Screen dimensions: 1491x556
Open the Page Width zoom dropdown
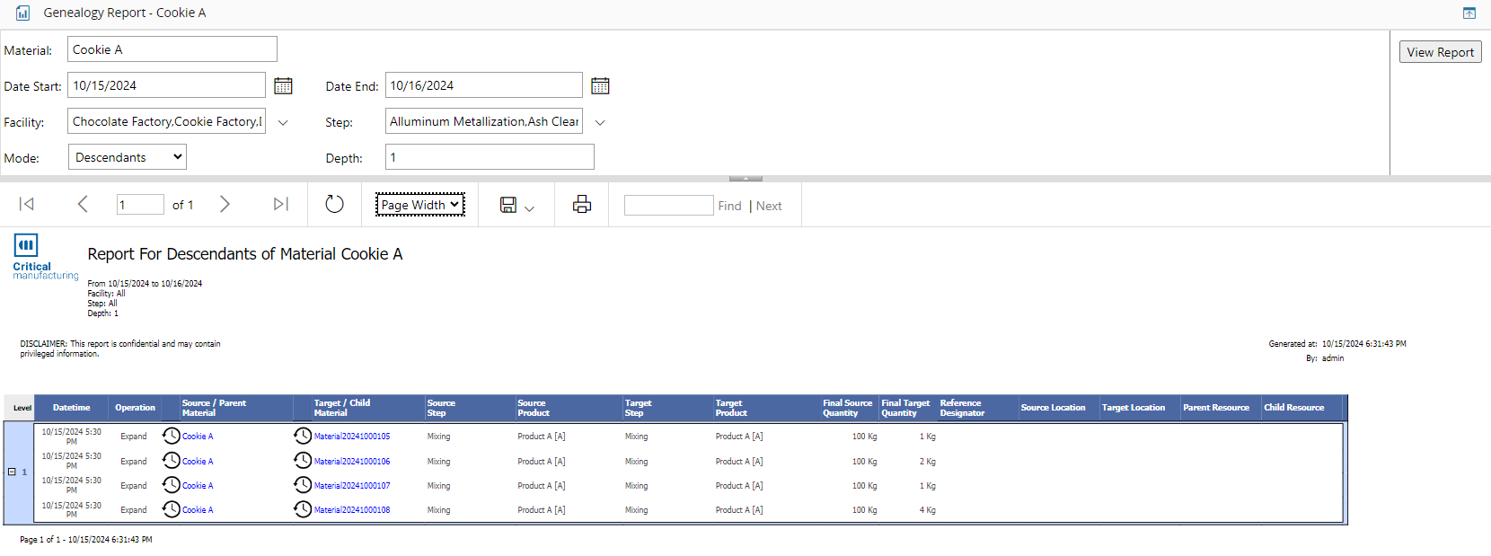coord(419,205)
